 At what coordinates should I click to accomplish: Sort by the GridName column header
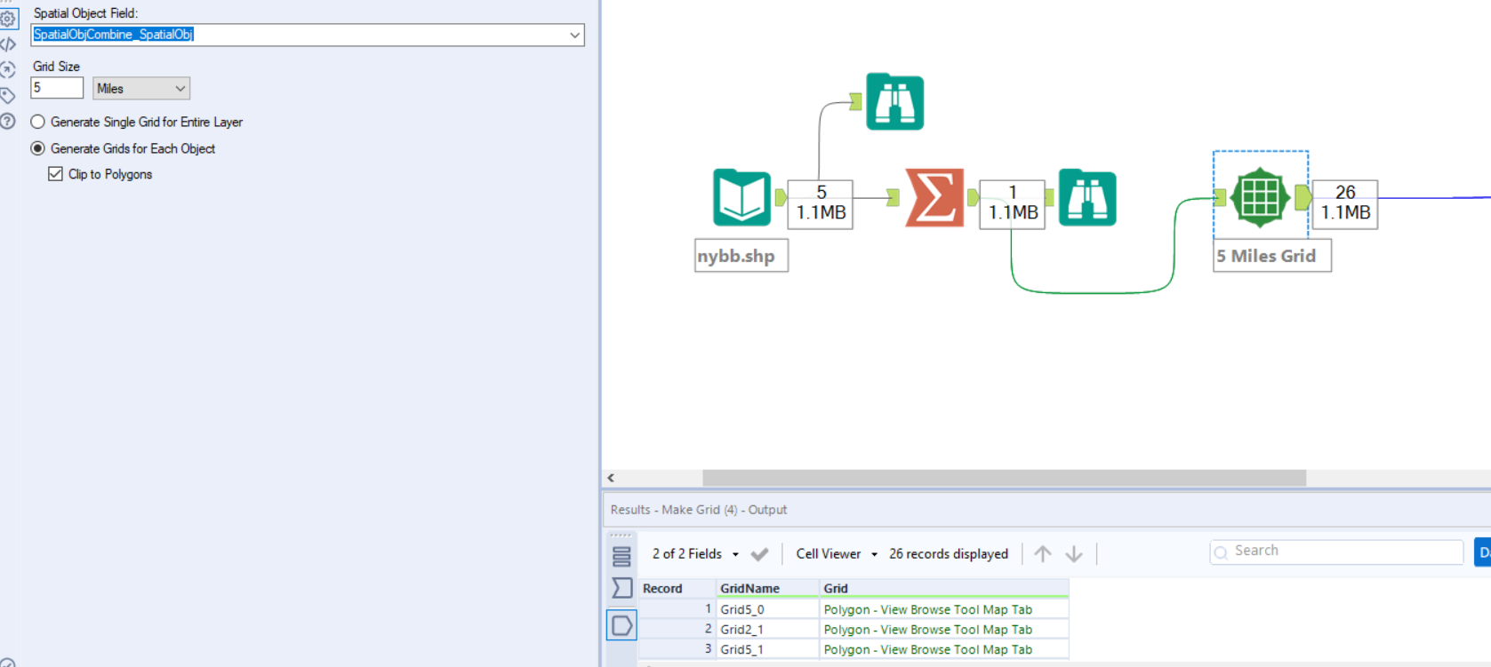[x=768, y=589]
